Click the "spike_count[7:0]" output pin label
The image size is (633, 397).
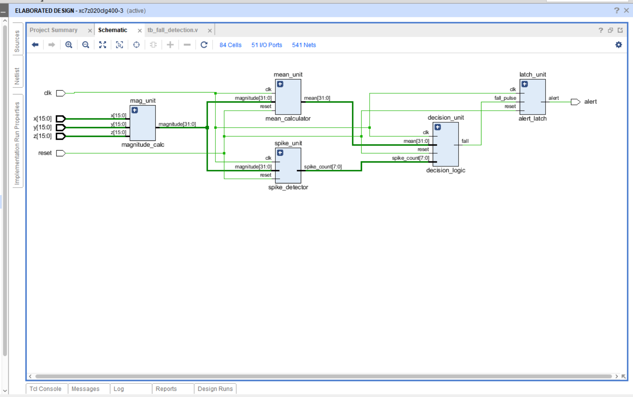tap(323, 167)
